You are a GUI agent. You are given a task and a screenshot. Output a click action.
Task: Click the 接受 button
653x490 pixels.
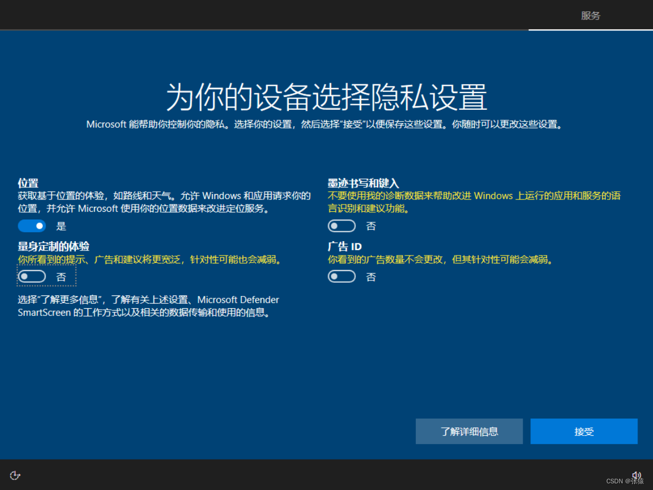pos(584,431)
